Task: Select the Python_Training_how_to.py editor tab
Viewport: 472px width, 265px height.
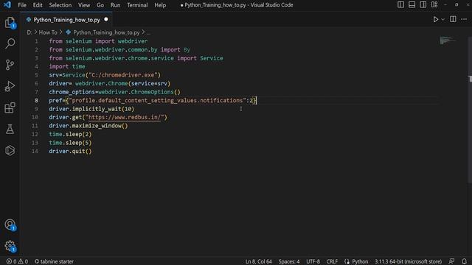Action: coord(66,20)
